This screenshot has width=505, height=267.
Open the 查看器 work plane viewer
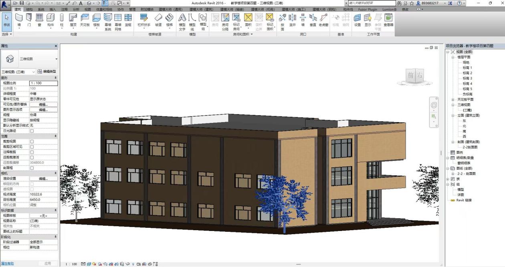click(388, 20)
